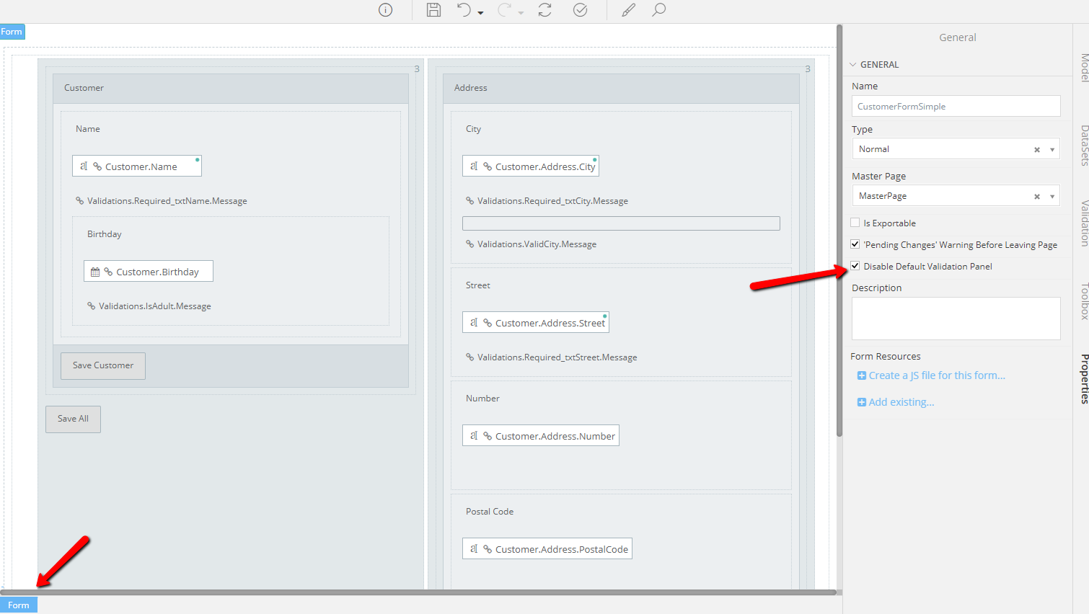Open the Search icon in the toolbar
The image size is (1089, 614).
tap(658, 10)
